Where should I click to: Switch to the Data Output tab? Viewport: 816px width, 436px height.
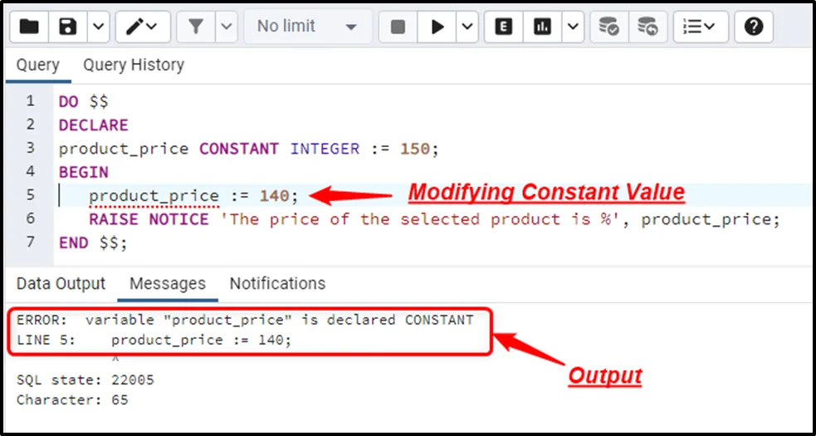point(61,283)
